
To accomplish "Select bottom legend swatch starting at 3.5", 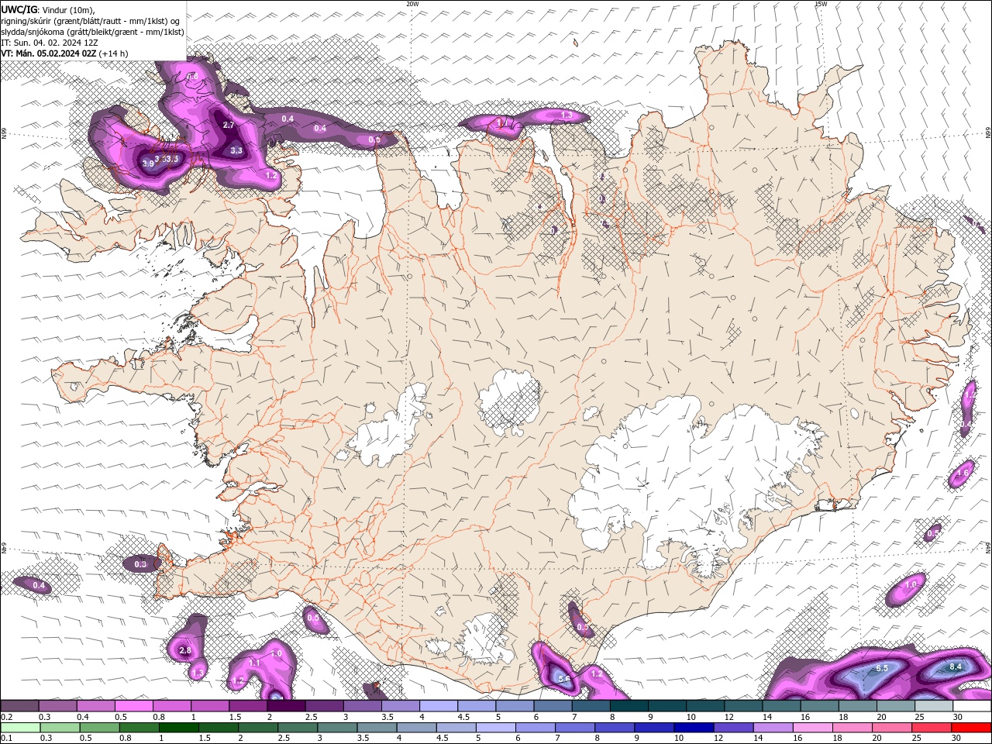I will [377, 727].
